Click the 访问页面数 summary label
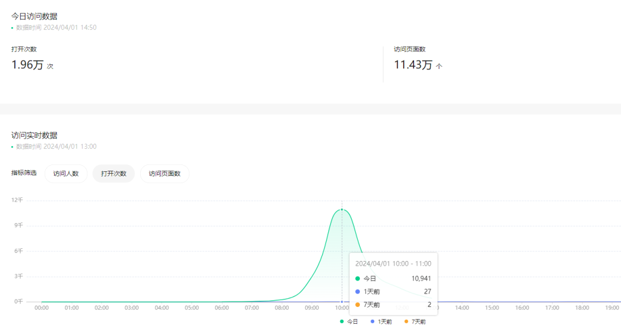 (x=409, y=49)
